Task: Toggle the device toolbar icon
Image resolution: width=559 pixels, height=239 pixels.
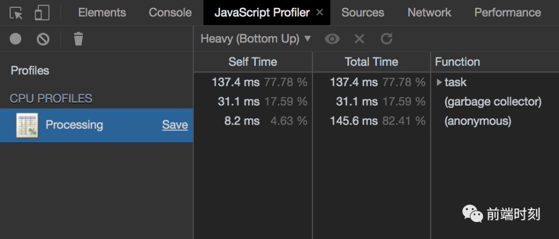Action: tap(41, 13)
